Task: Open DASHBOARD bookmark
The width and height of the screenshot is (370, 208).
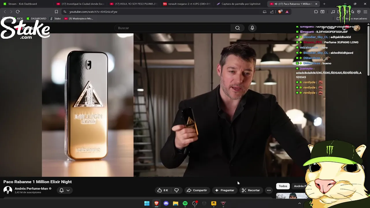Action: [x=36, y=18]
